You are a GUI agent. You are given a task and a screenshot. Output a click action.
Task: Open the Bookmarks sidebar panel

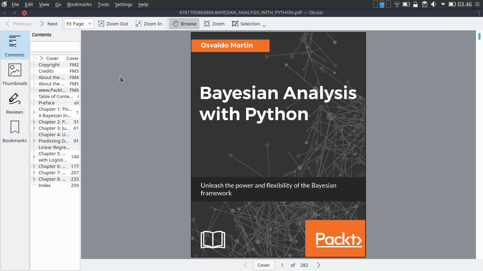click(x=15, y=131)
